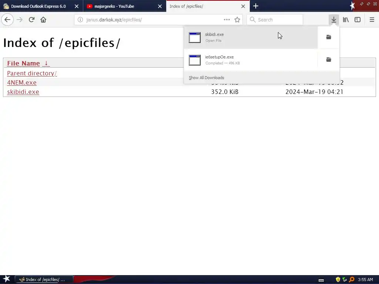379x284 pixels.
Task: Click the ie6setupOe.exe download file icon
Action: coord(195,60)
